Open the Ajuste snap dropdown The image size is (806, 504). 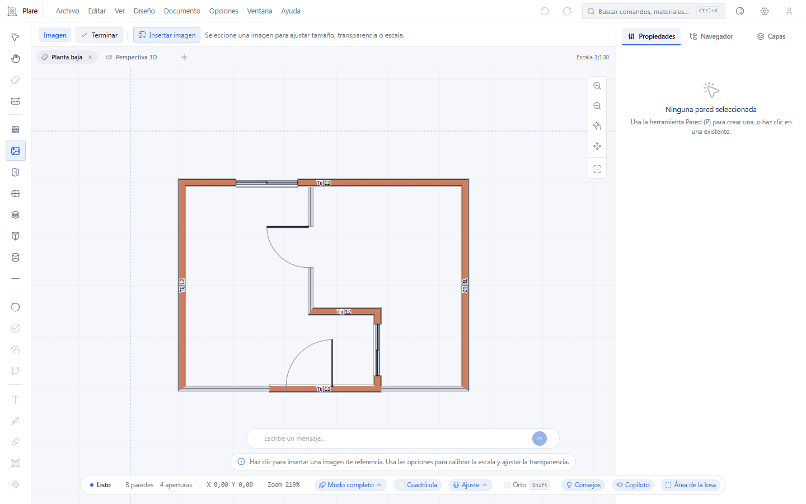[x=470, y=485]
